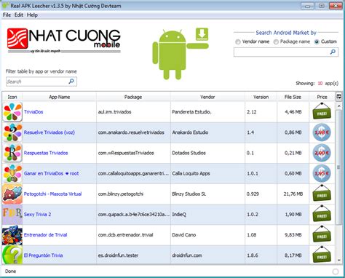The height and width of the screenshot is (278, 345).
Task: Click the Resuelve Triviados app icon
Action: tap(12, 132)
